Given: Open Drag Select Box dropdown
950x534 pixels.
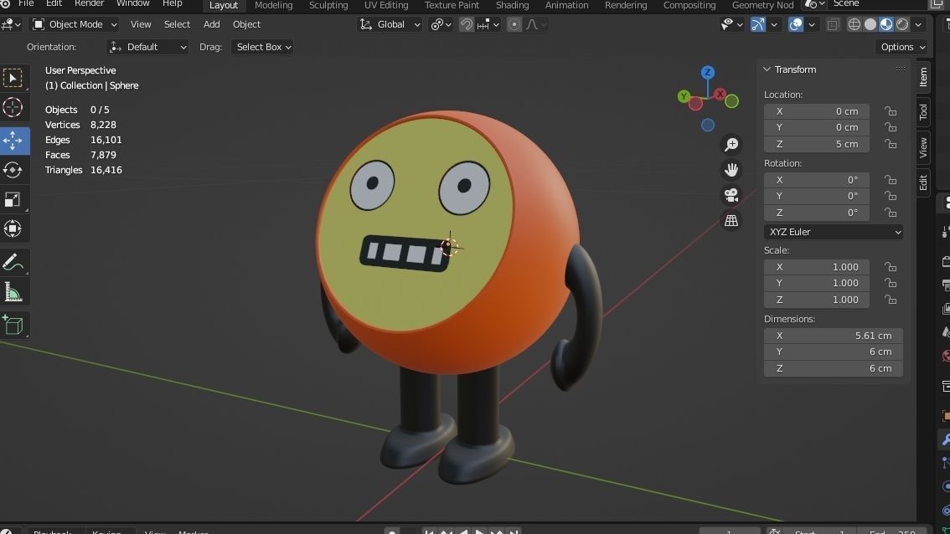Looking at the screenshot, I should click(x=261, y=47).
